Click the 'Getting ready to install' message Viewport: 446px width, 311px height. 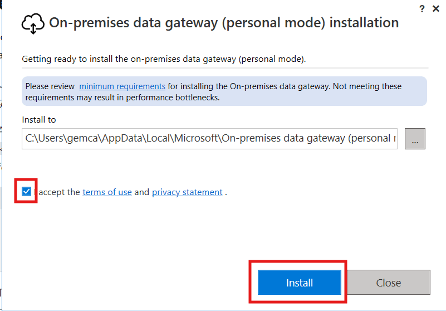(x=164, y=59)
